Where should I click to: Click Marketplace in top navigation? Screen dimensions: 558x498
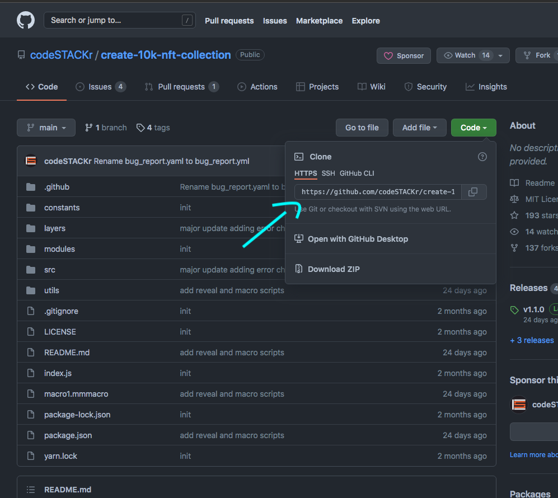point(319,21)
